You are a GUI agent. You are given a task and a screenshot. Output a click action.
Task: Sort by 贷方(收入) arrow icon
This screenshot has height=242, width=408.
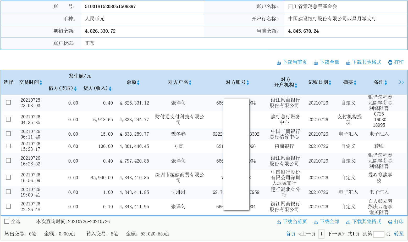click(110, 89)
